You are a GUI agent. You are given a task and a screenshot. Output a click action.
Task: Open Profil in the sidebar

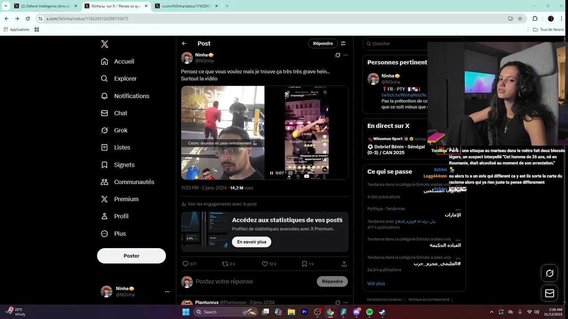tap(114, 216)
